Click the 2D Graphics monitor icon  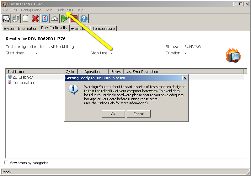point(10,77)
